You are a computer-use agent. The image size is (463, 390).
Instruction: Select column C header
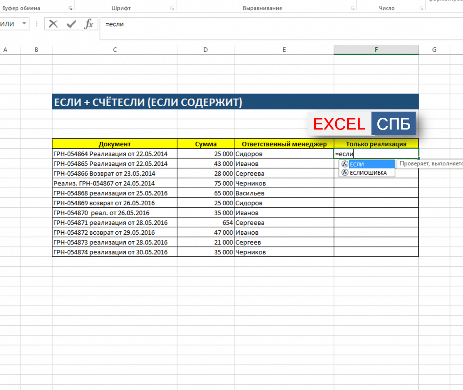[x=115, y=50]
